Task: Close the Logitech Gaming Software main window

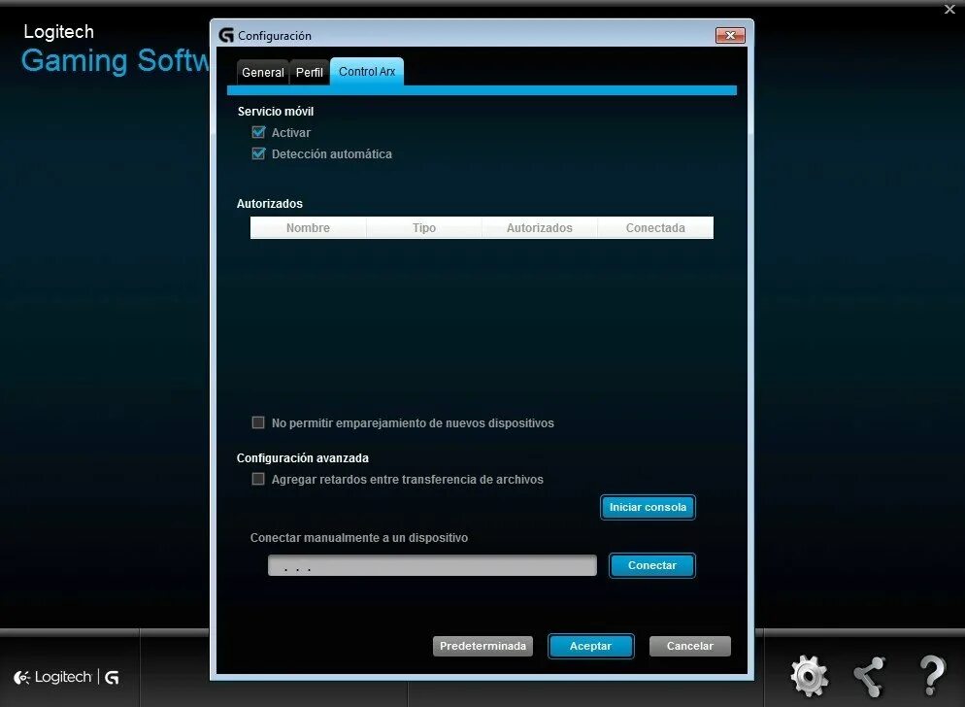Action: coord(949,10)
